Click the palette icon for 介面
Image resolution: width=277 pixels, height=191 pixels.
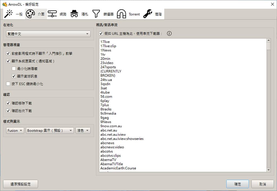30,14
